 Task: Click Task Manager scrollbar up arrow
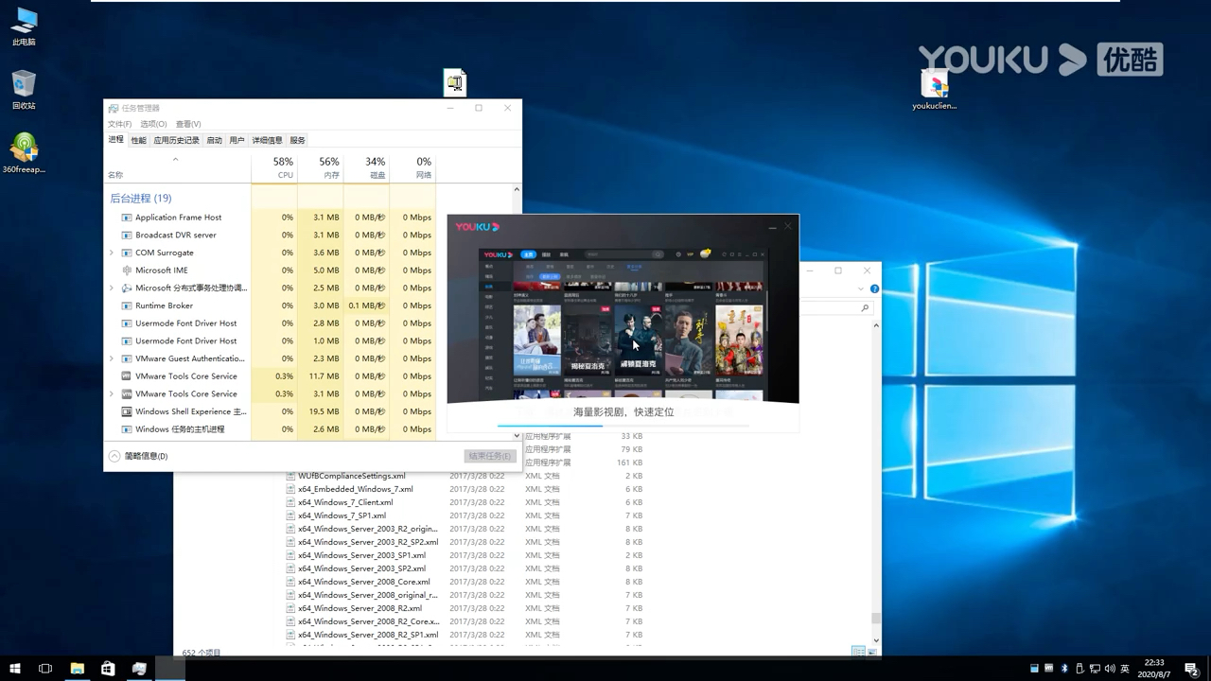[x=517, y=189]
